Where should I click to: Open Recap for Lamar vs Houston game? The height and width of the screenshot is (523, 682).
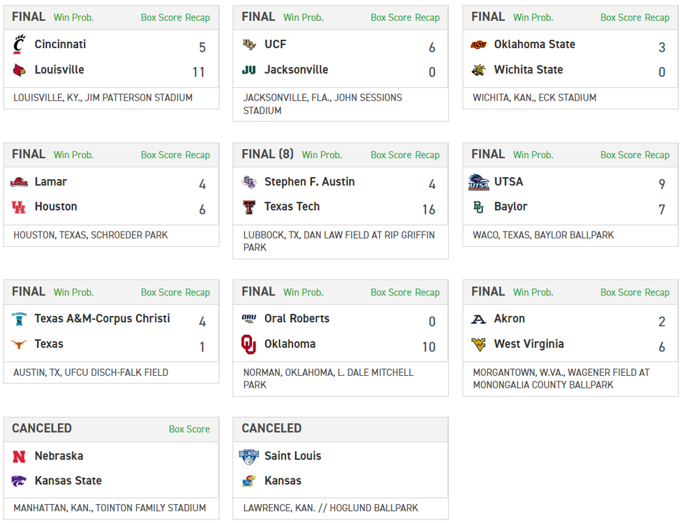198,155
